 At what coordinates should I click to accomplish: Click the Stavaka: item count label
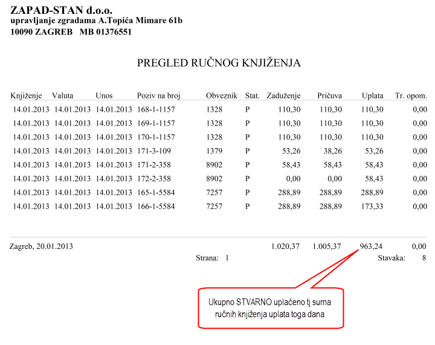[x=391, y=258]
